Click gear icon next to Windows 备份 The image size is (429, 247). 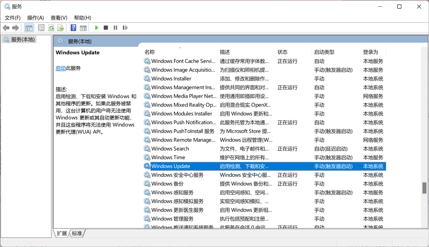point(147,183)
